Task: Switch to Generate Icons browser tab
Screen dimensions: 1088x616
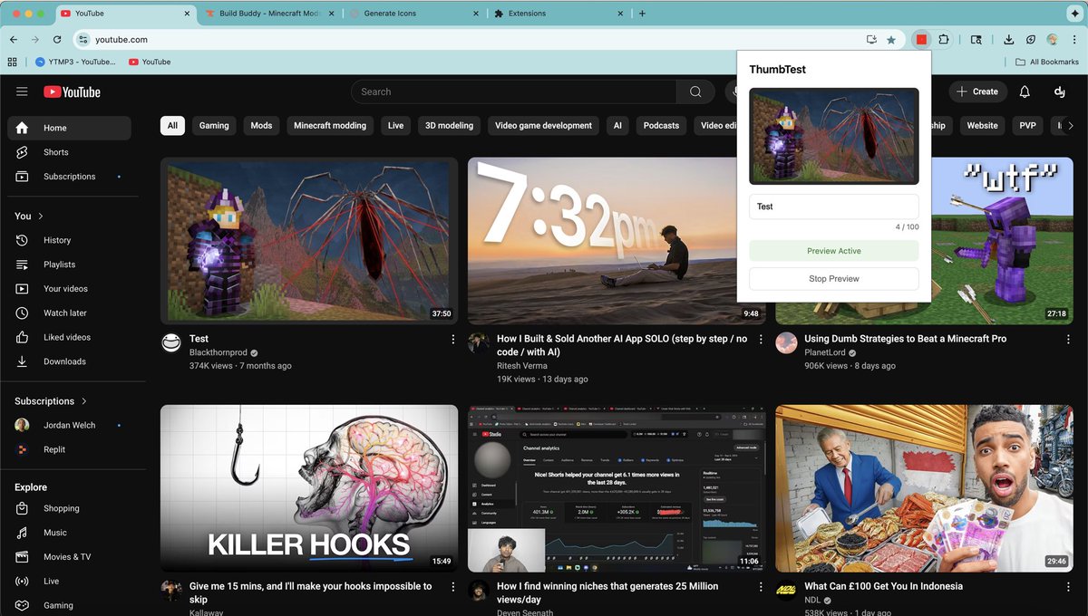Action: (415, 14)
